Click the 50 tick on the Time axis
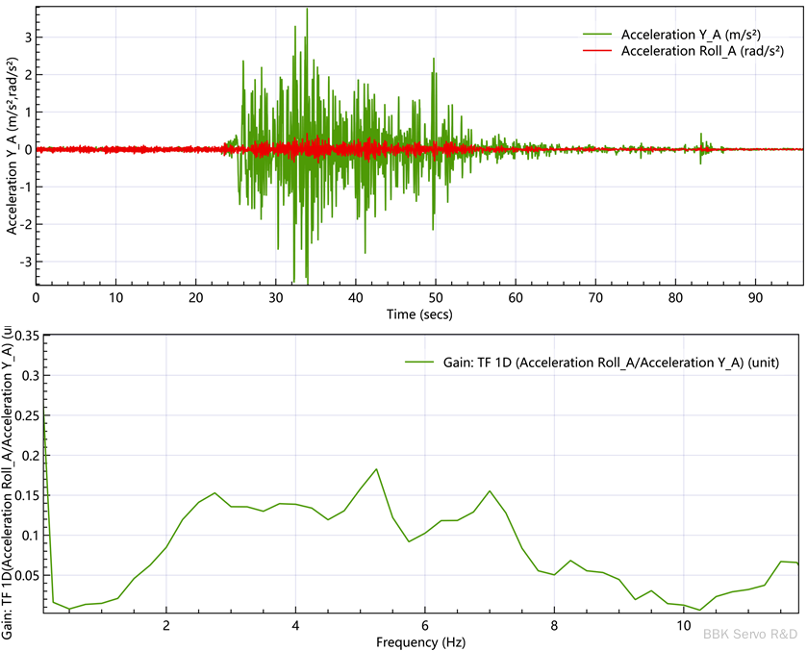807x651 pixels. (436, 297)
